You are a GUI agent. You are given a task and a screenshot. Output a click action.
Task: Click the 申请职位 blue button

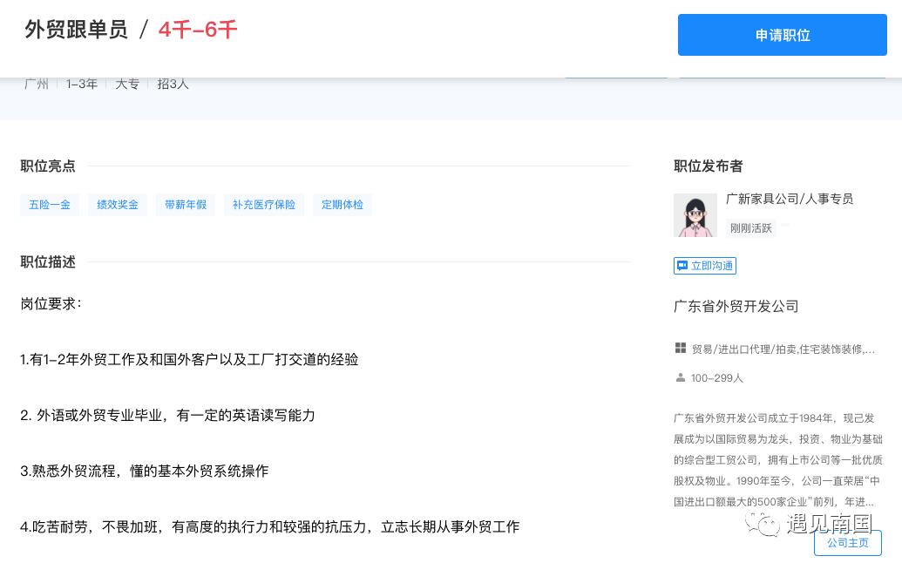(x=782, y=35)
